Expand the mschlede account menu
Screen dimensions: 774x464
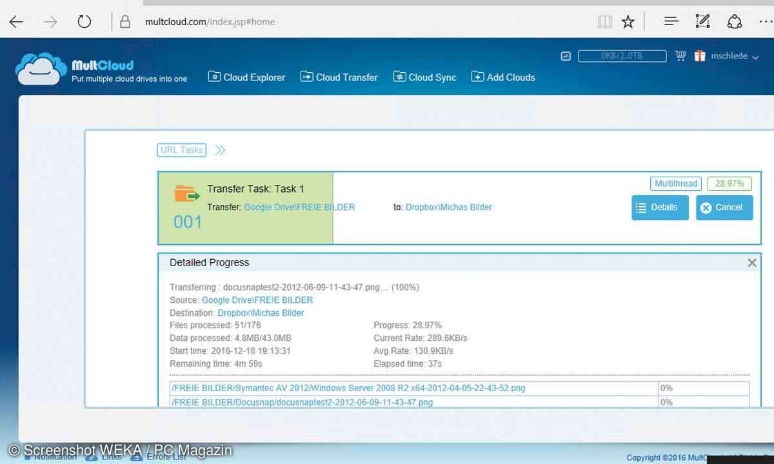[734, 56]
